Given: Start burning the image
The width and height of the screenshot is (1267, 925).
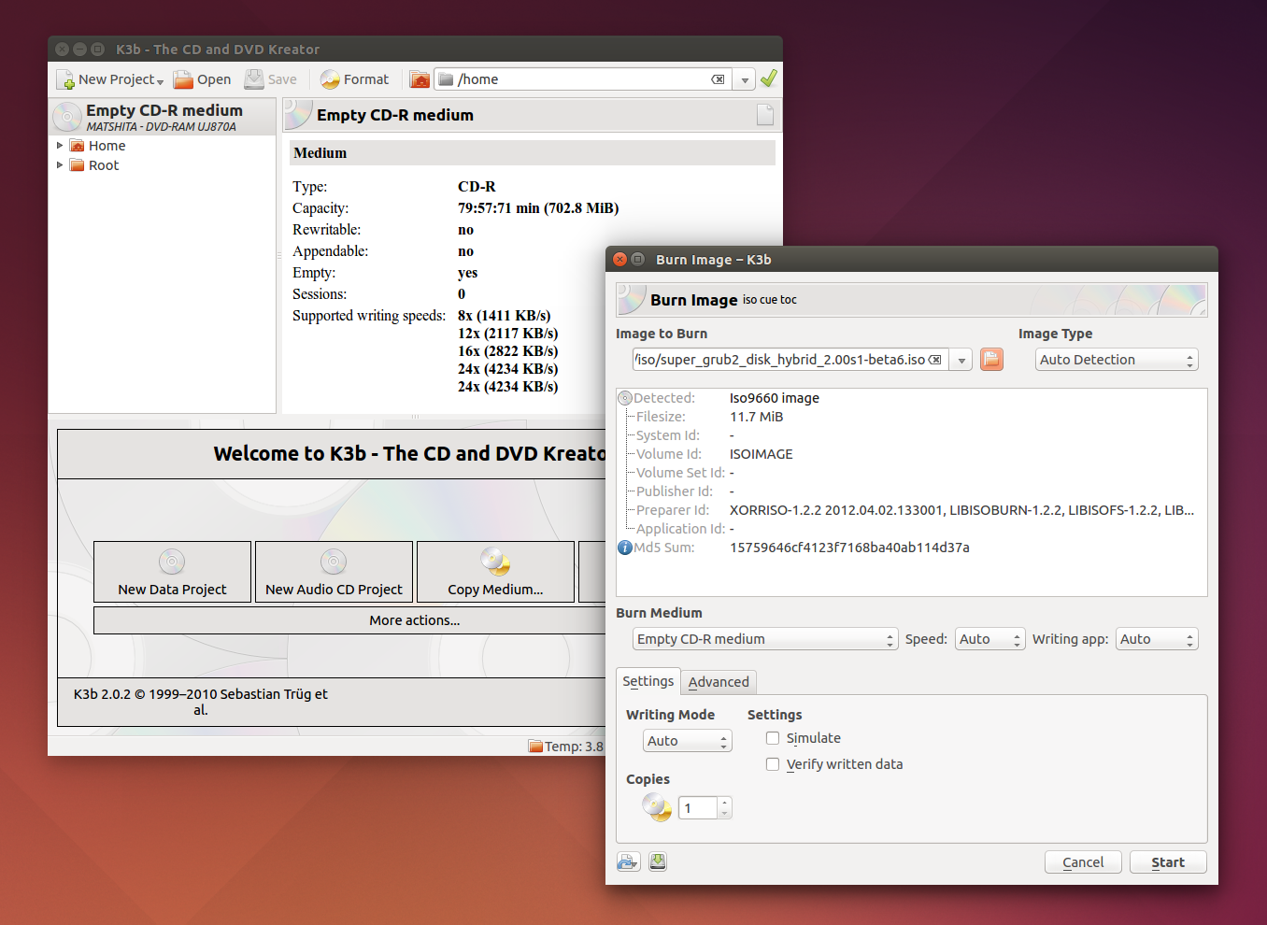Looking at the screenshot, I should tap(1168, 862).
